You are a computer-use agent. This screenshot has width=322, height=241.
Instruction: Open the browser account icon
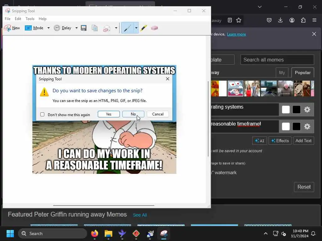tap(292, 20)
